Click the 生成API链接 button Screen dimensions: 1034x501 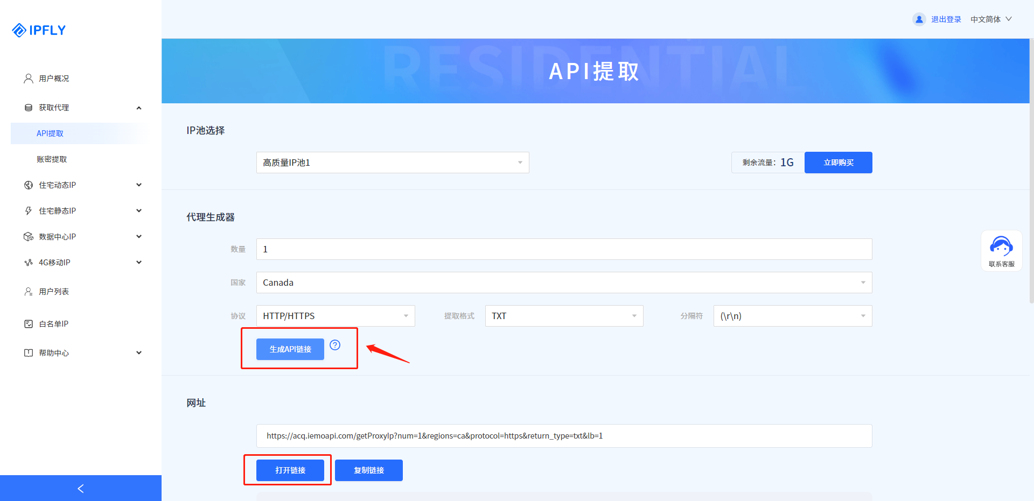pyautogui.click(x=290, y=349)
